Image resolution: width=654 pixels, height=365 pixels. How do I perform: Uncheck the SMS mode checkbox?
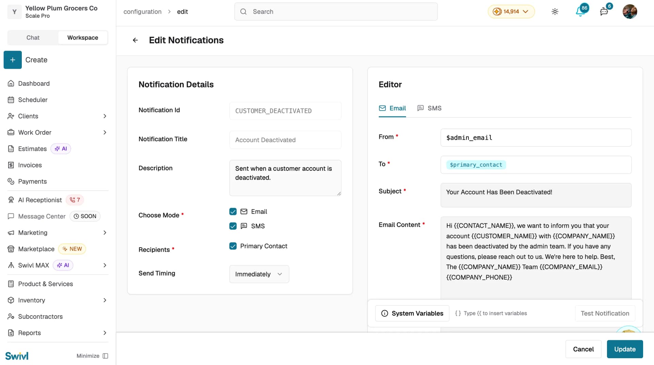[x=233, y=226]
